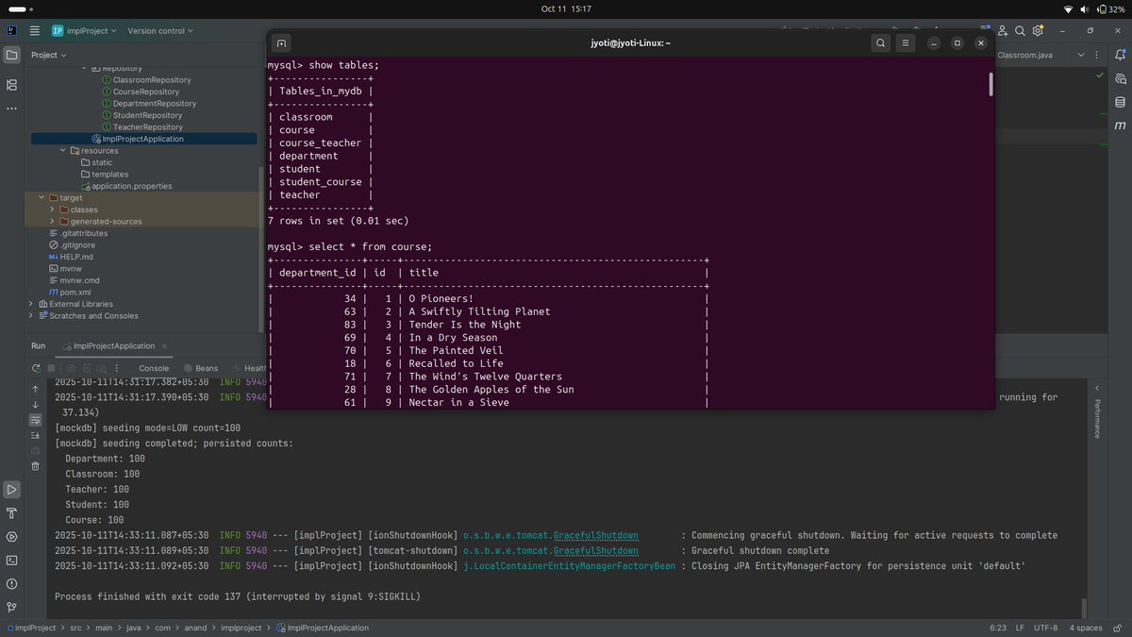Clear all console output with trash icon
The image size is (1132, 637).
tap(36, 466)
